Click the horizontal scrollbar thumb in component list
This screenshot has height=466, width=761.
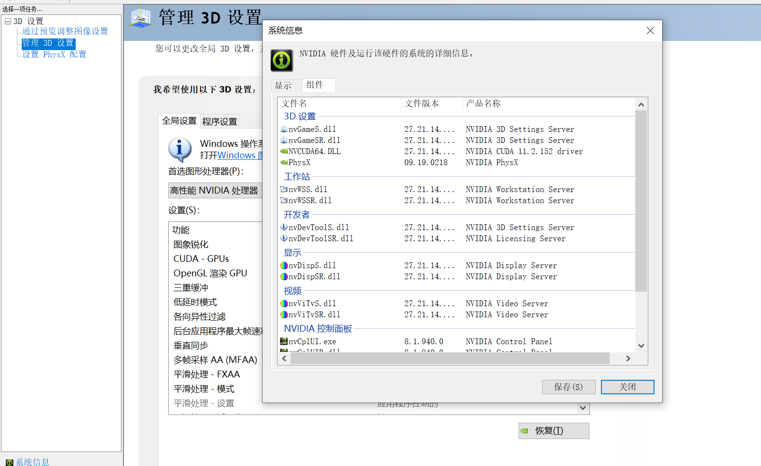point(450,358)
